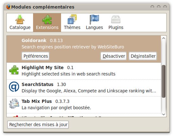Click the white brick Plugins icon

(x=116, y=19)
